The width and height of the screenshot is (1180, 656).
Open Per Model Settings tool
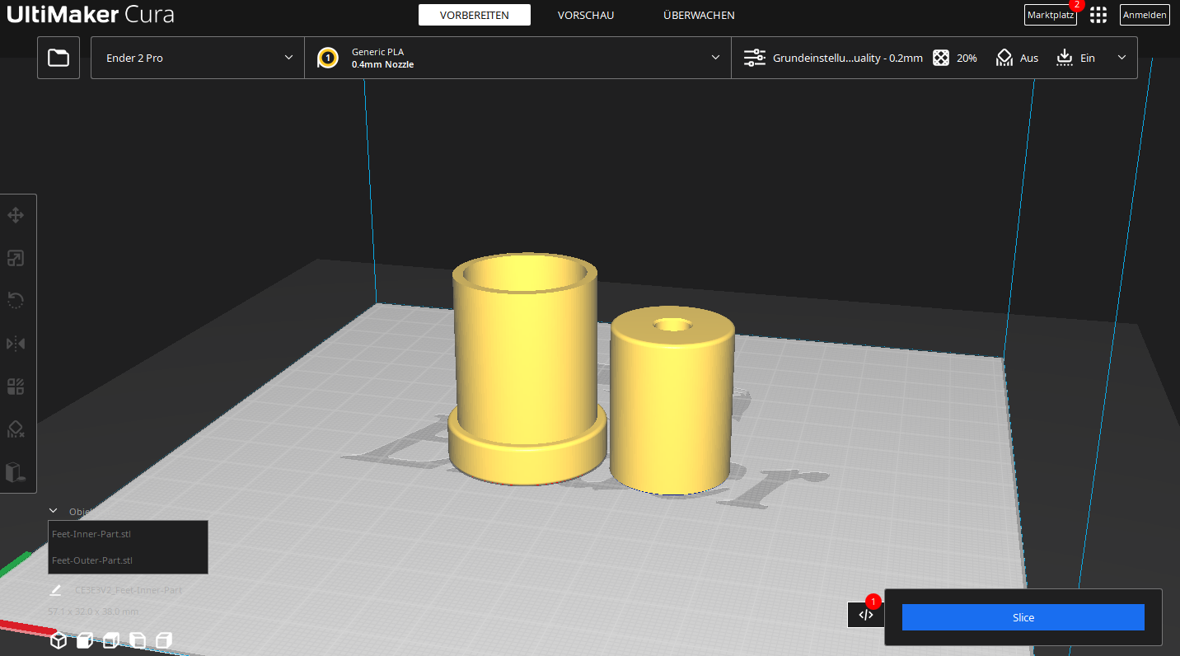(x=16, y=386)
